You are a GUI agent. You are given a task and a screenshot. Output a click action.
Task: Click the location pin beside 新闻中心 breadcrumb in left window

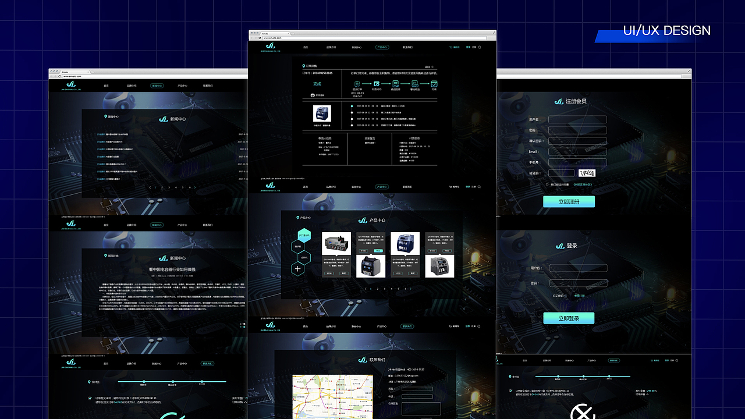pos(105,116)
